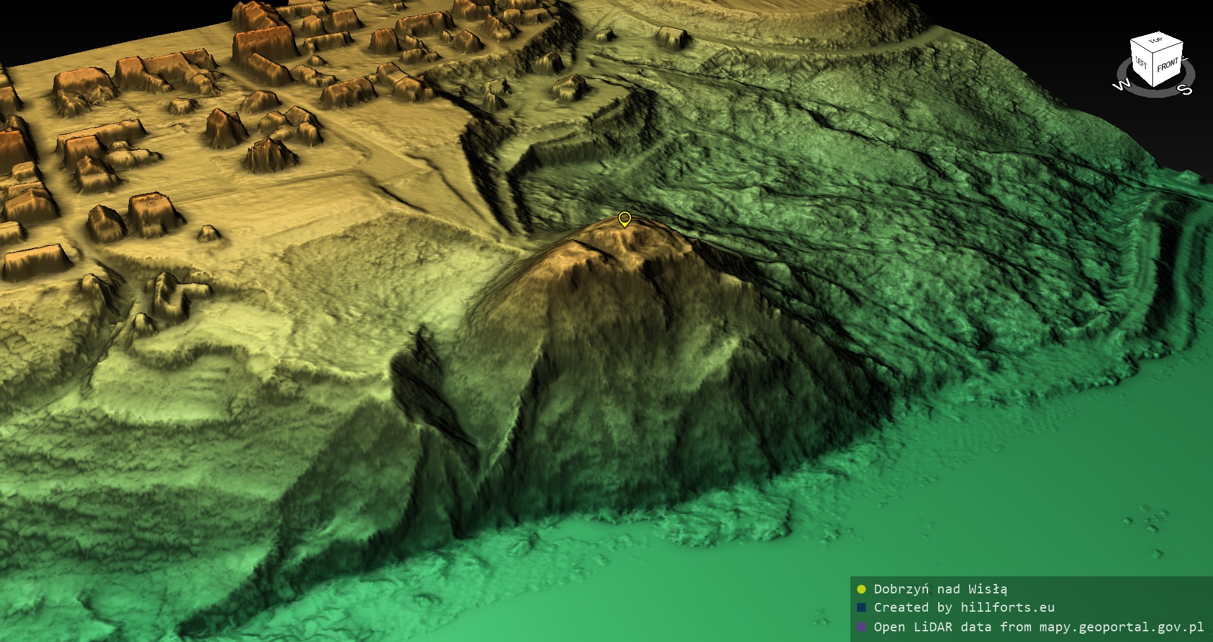Click the dark blue legend square

coord(861,608)
